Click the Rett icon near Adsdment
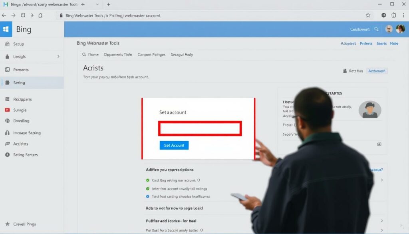 pos(345,71)
